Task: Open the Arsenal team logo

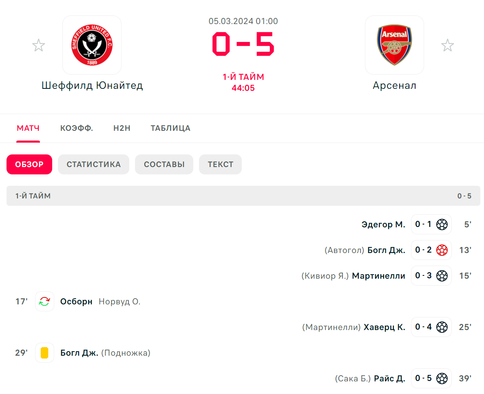Action: click(x=394, y=45)
